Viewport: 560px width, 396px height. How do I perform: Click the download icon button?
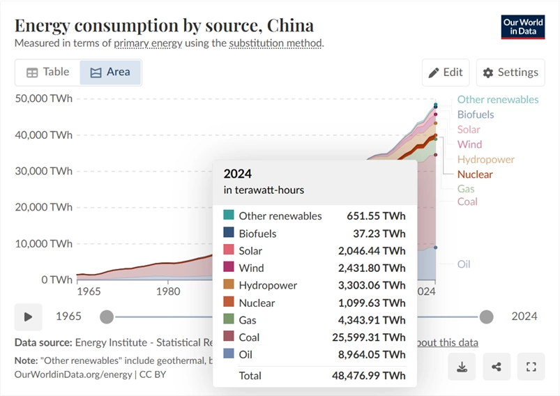(462, 366)
